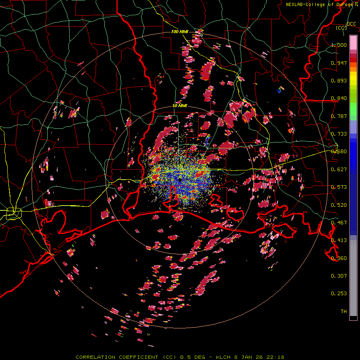Click the DCC product label
This screenshot has height=360, width=360.
click(351, 24)
